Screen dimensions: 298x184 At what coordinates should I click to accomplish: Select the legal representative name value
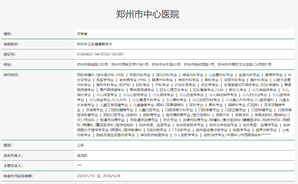(x=82, y=156)
